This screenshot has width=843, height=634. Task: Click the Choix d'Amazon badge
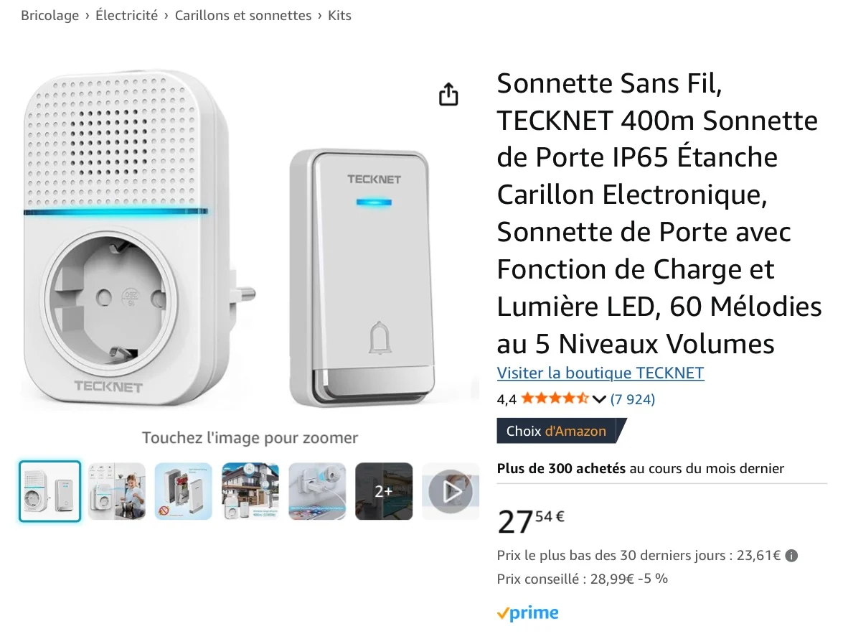click(x=561, y=431)
